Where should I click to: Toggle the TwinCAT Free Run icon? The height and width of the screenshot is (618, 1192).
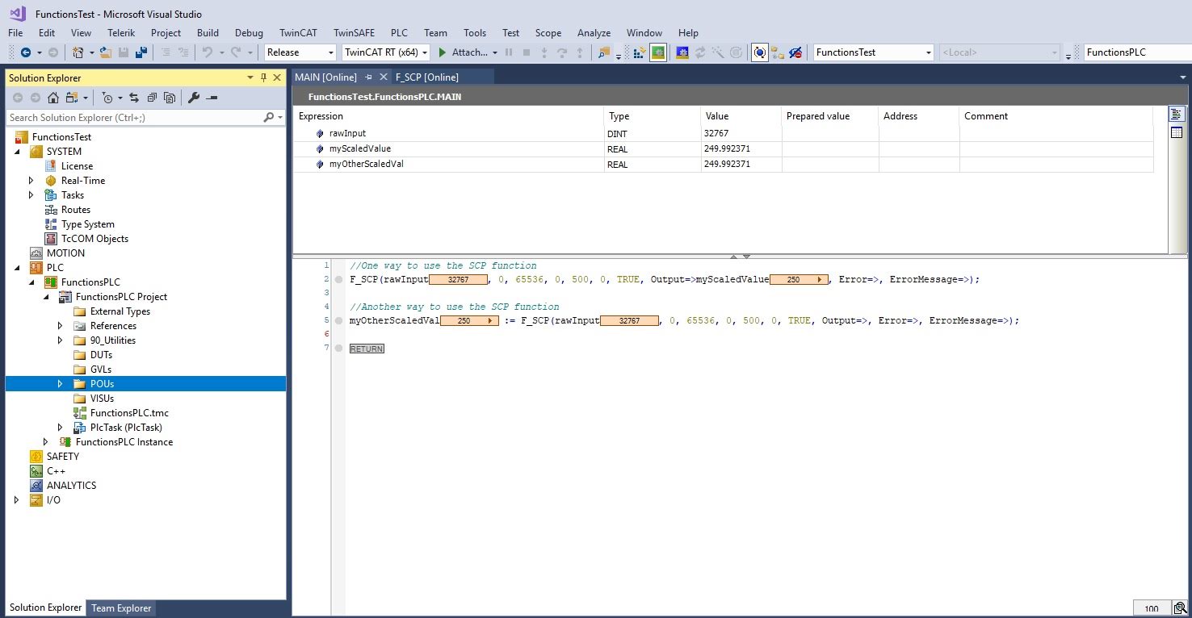pyautogui.click(x=760, y=52)
